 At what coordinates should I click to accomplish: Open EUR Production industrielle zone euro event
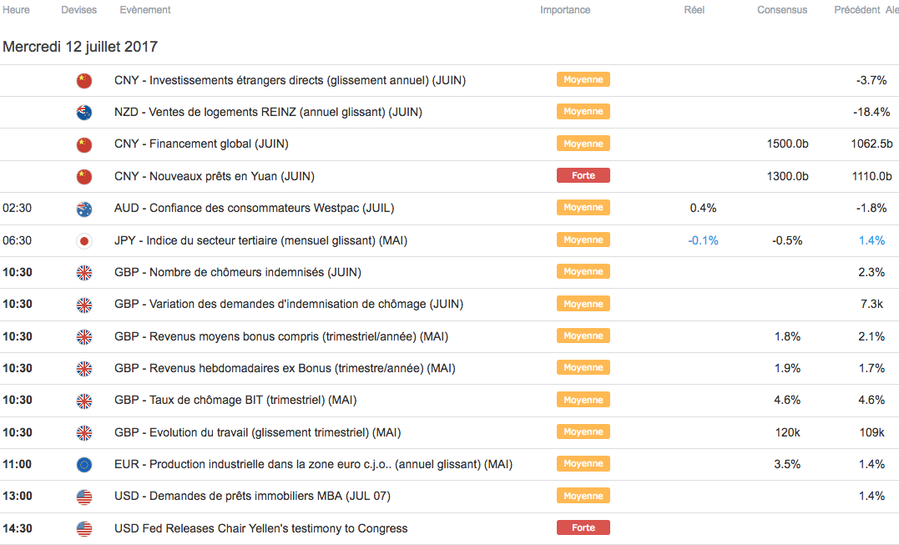point(313,464)
